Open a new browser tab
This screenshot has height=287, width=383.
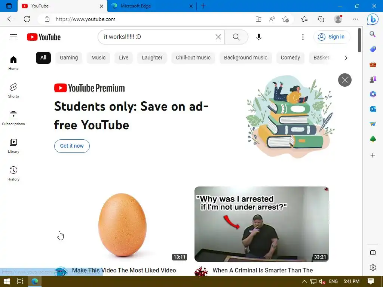click(203, 6)
